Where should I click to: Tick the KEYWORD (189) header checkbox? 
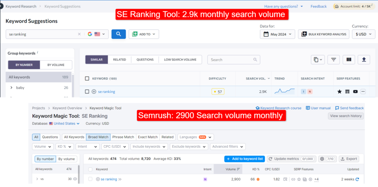tap(87, 78)
